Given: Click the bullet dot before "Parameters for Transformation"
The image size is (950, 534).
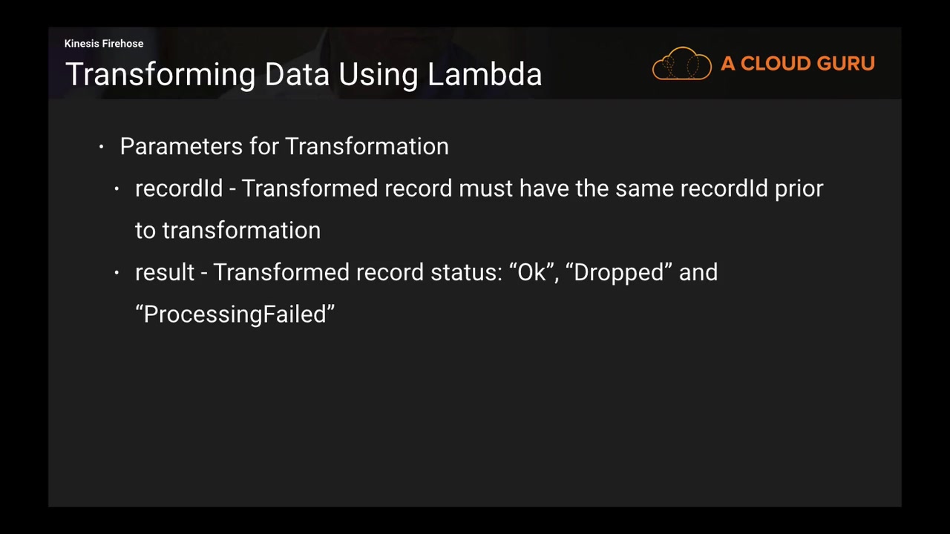Looking at the screenshot, I should [x=102, y=147].
